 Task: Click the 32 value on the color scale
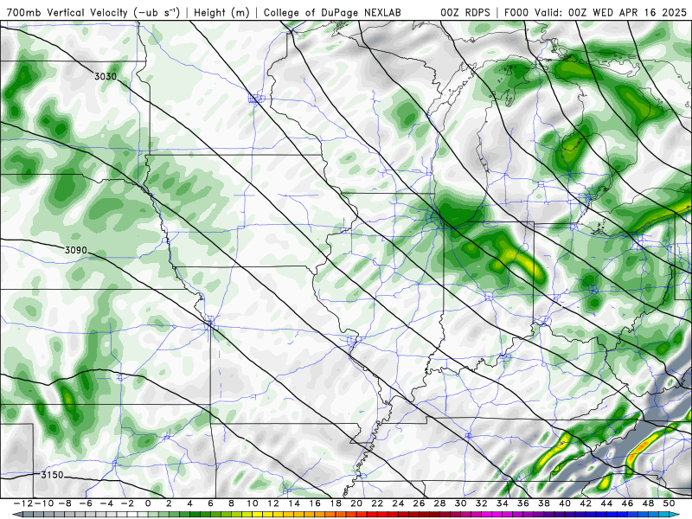point(482,503)
